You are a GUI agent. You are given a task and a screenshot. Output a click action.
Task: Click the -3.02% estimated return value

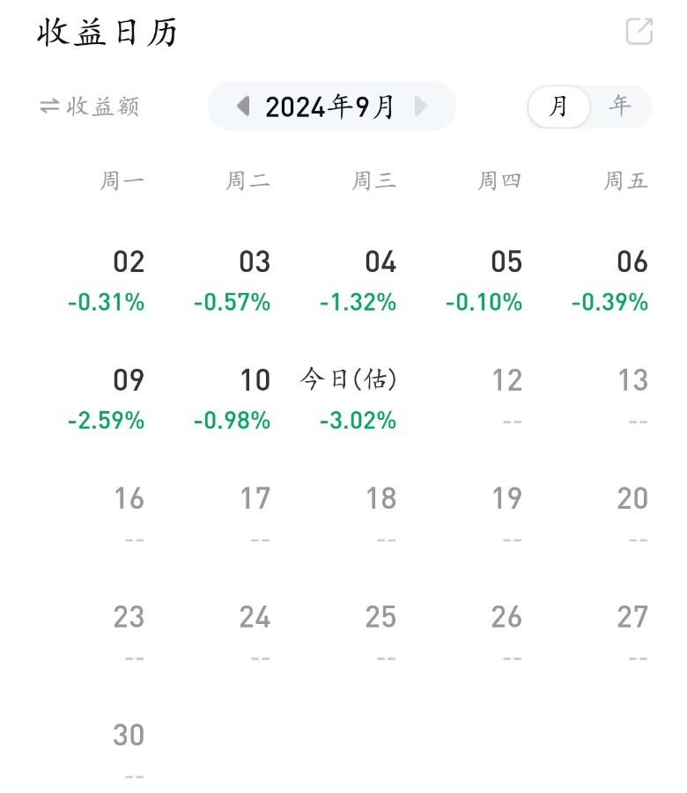point(358,421)
